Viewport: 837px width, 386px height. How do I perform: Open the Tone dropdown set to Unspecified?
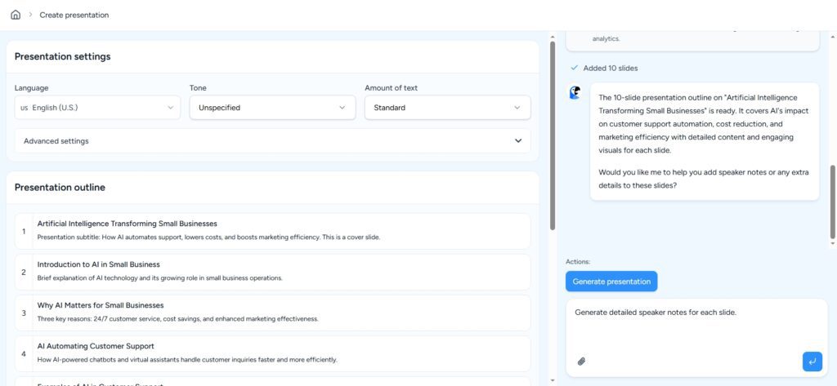272,107
